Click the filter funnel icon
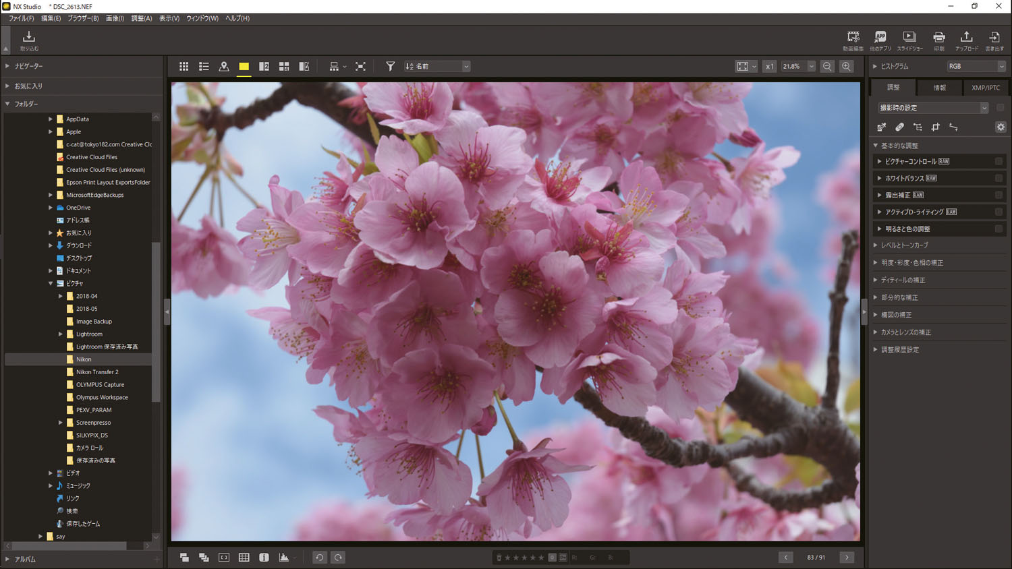The width and height of the screenshot is (1012, 569). point(390,66)
